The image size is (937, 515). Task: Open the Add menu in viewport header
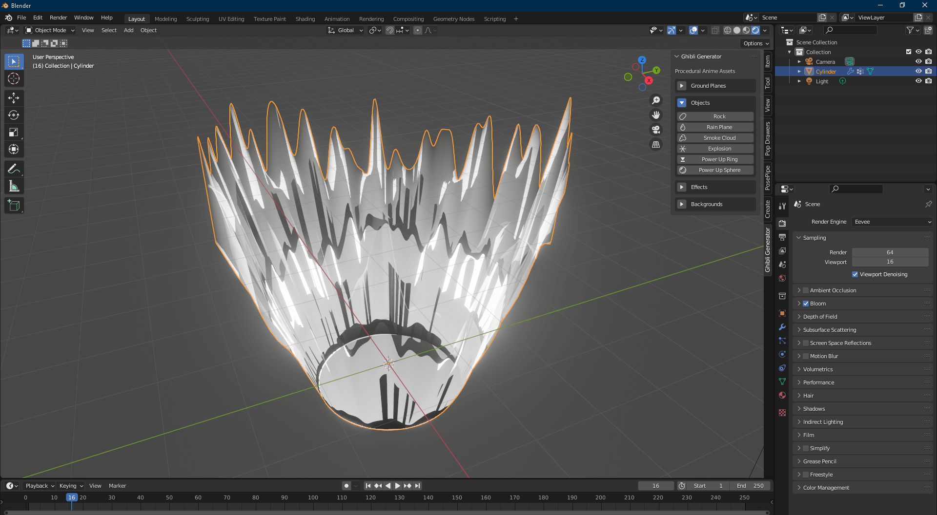pyautogui.click(x=128, y=30)
